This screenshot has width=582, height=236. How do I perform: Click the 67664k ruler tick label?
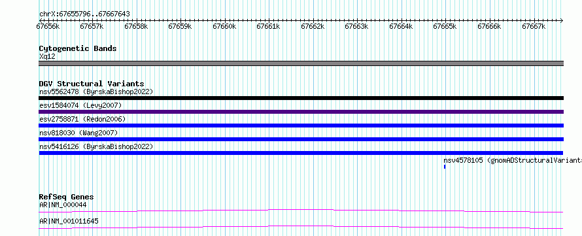(401, 26)
